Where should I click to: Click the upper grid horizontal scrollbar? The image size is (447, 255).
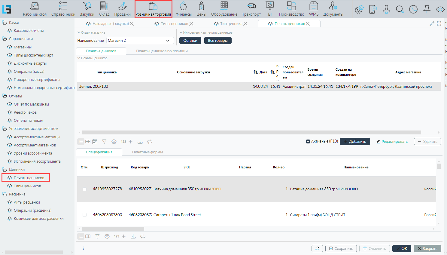click(251, 132)
